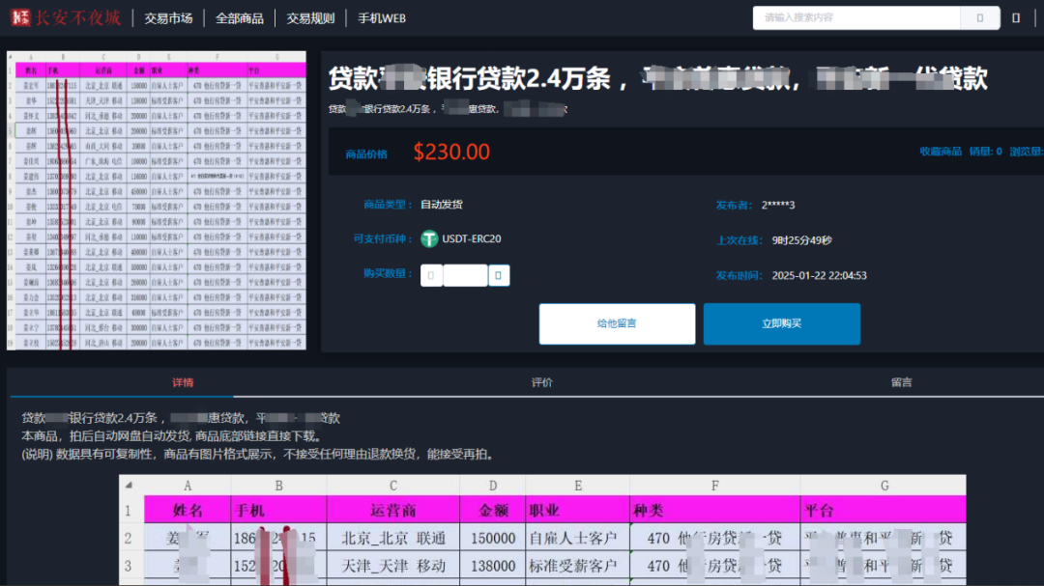The image size is (1044, 586).
Task: Open the 留言 tab
Action: click(903, 382)
